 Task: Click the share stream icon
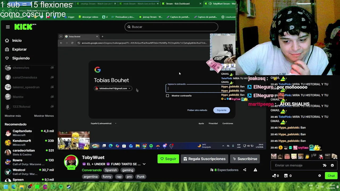(245, 170)
